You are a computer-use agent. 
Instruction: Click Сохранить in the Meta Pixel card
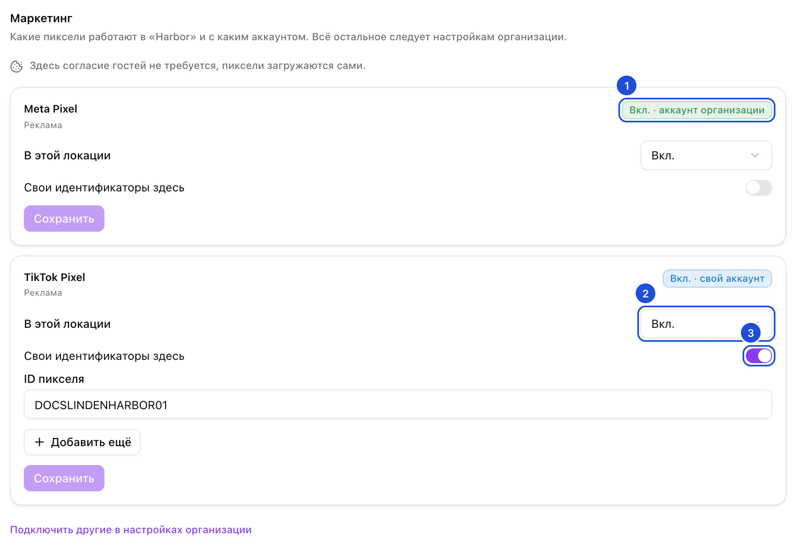pyautogui.click(x=64, y=219)
